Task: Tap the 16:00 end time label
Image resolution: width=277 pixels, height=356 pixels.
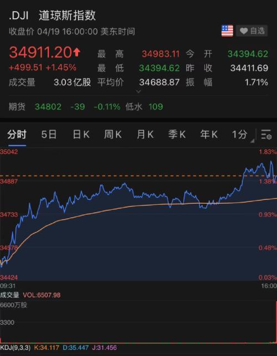Action: pyautogui.click(x=269, y=286)
